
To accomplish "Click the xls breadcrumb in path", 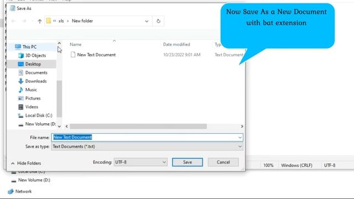I will point(61,21).
